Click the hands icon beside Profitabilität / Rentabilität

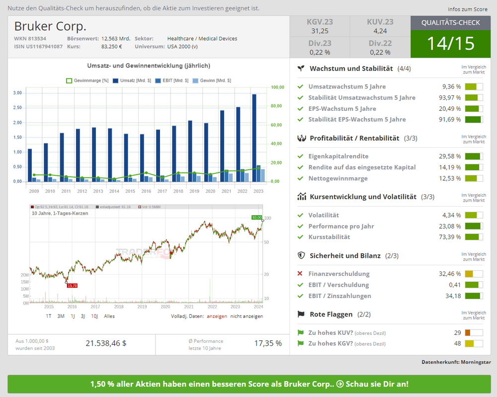point(301,138)
